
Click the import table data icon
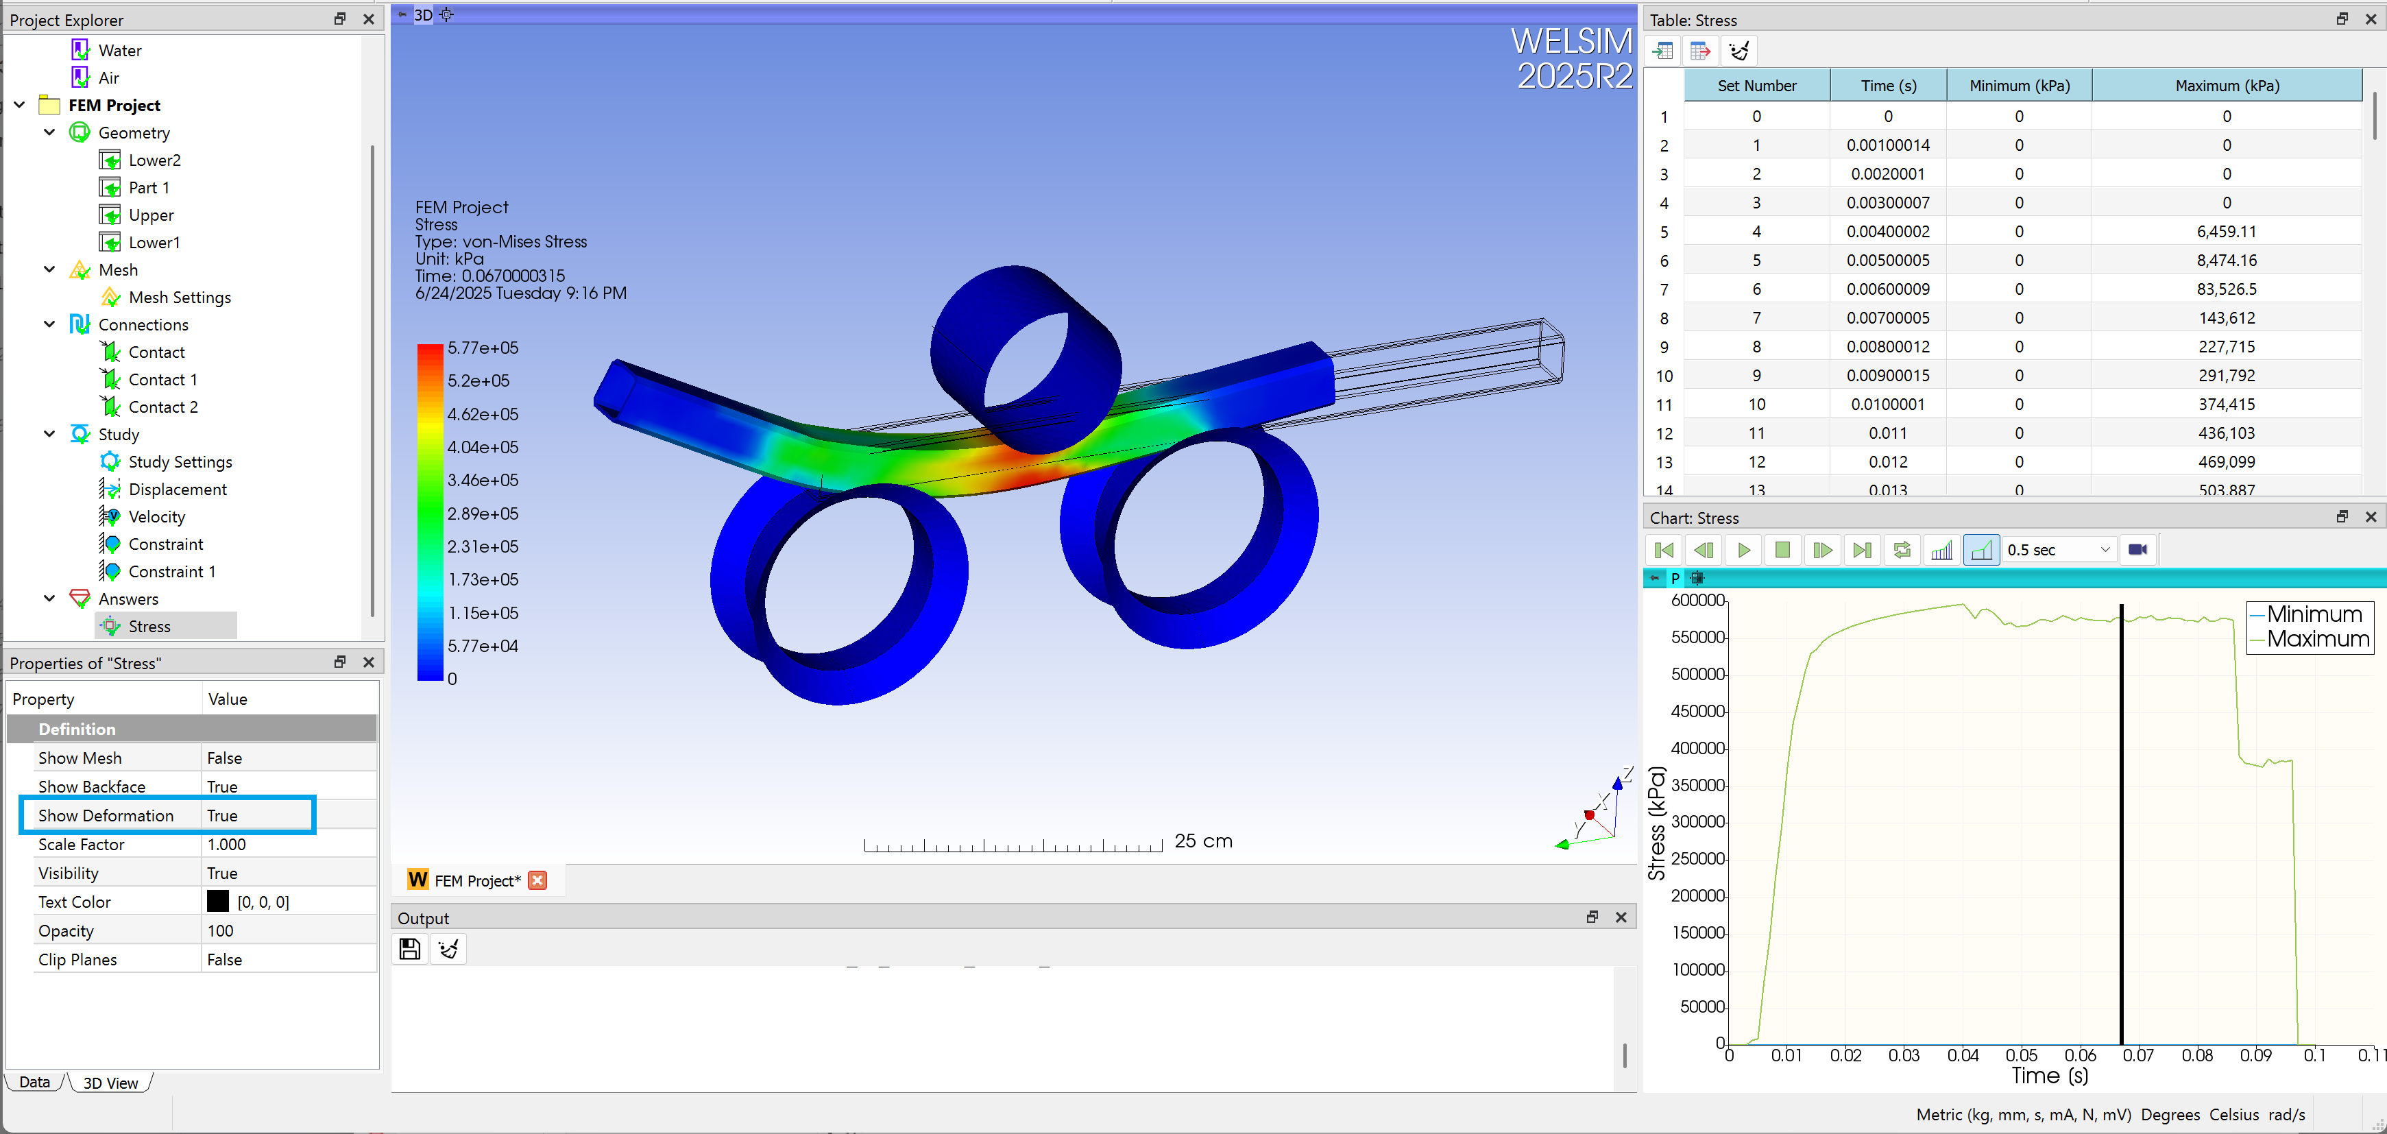click(x=1662, y=50)
